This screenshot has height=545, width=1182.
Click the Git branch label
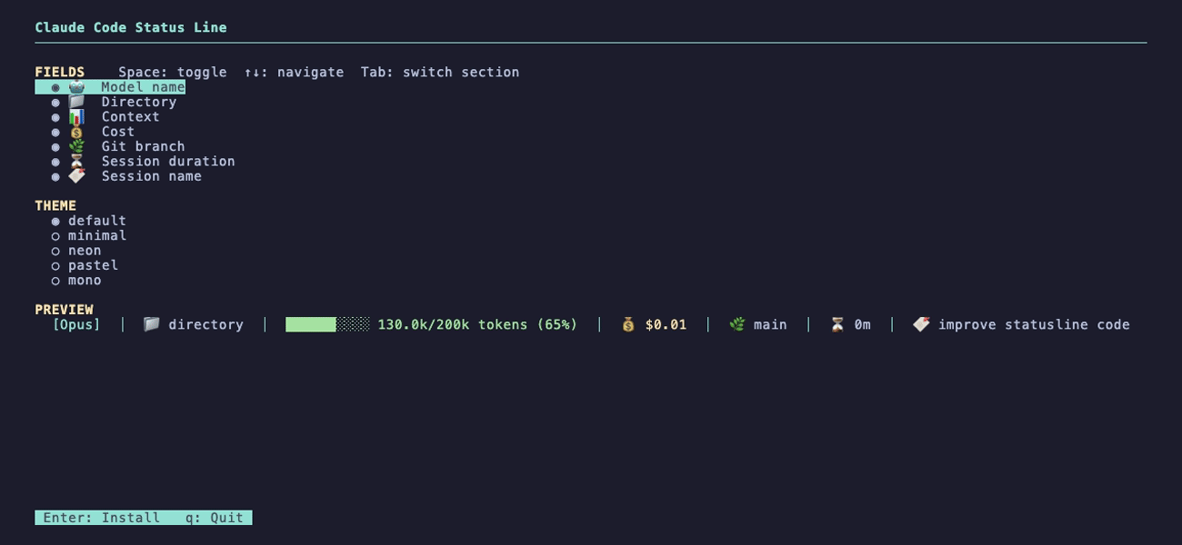pos(143,146)
